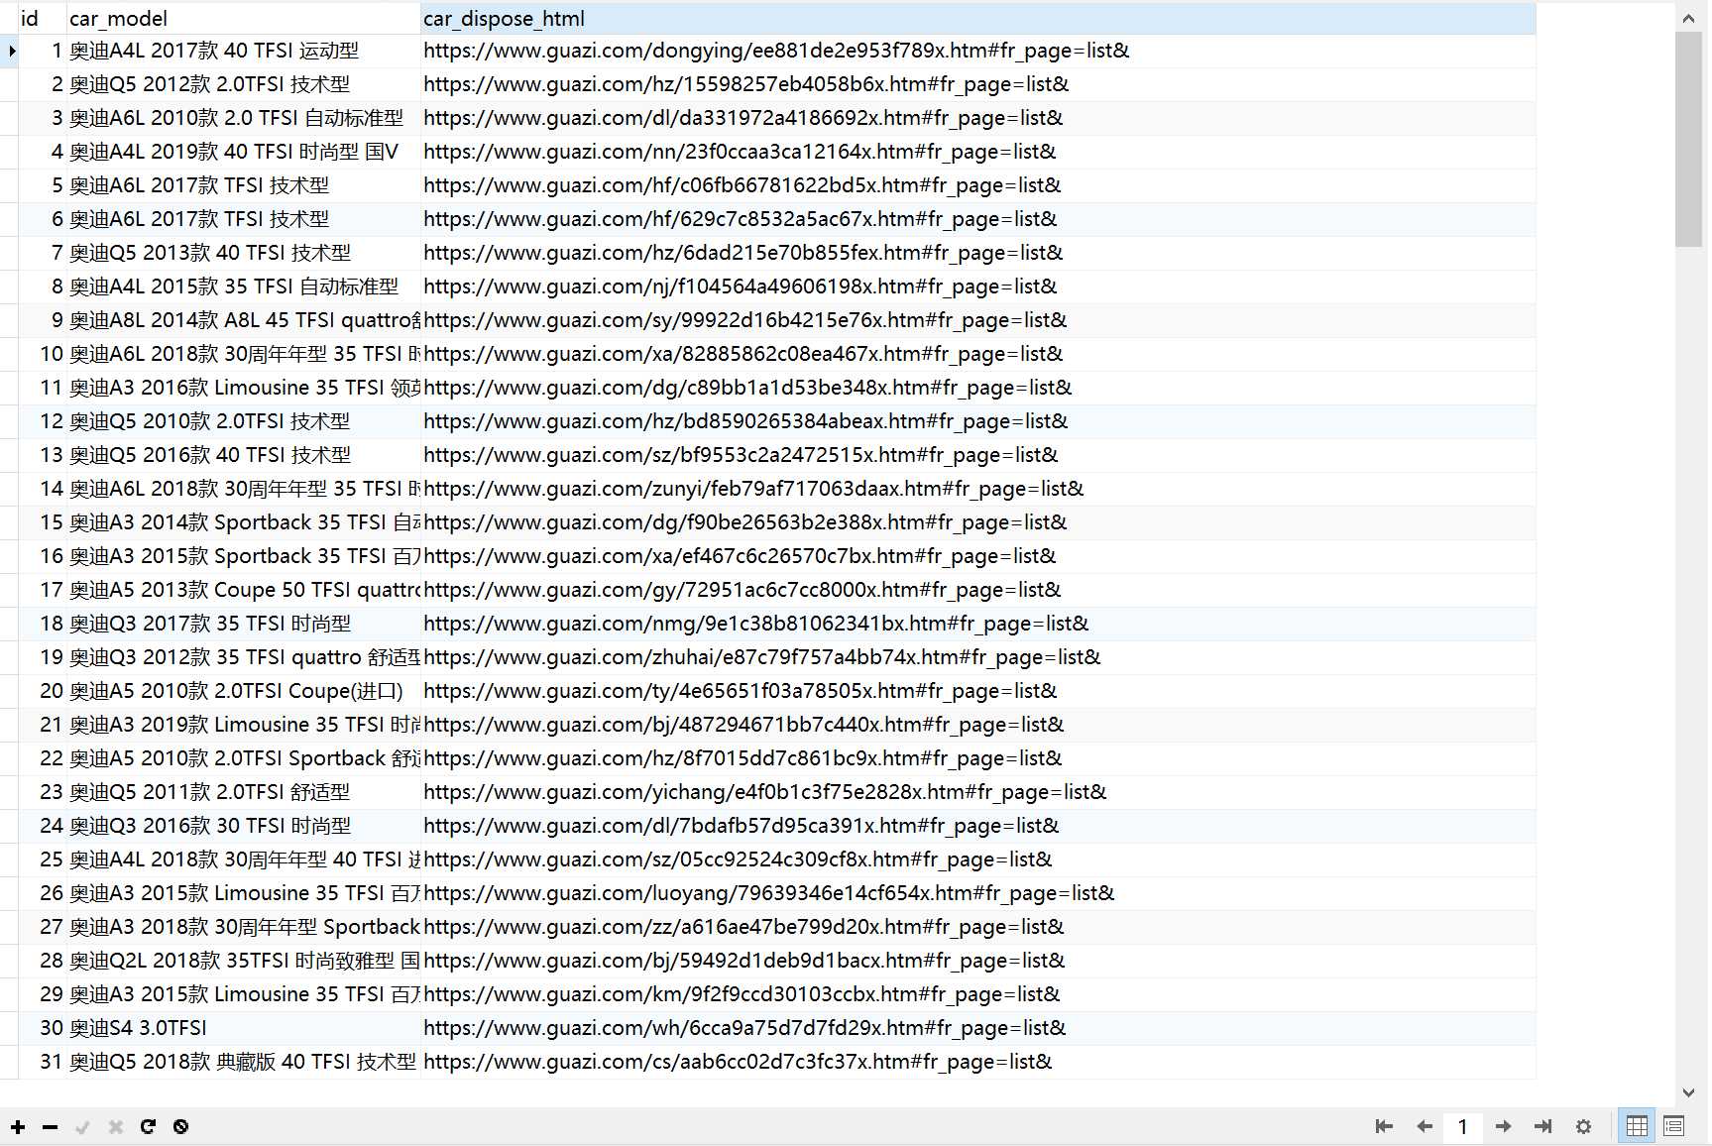1712x1146 pixels.
Task: Select cell 奥迪A4L 2015款 35 TFSI 自动标准型
Action: click(243, 286)
